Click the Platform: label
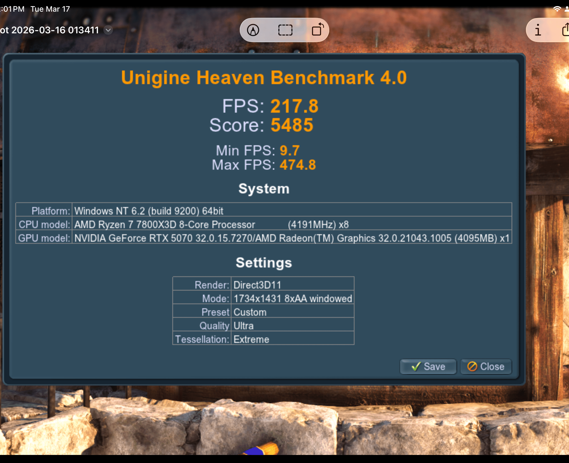The image size is (569, 463). click(x=51, y=211)
